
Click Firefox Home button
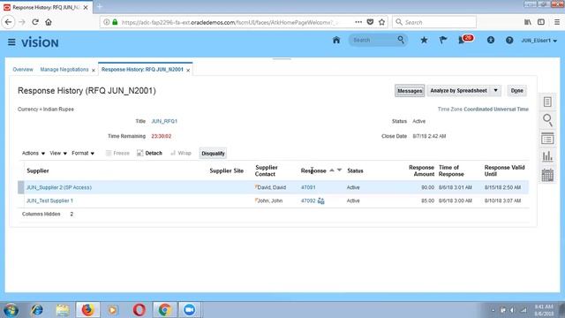(x=49, y=22)
